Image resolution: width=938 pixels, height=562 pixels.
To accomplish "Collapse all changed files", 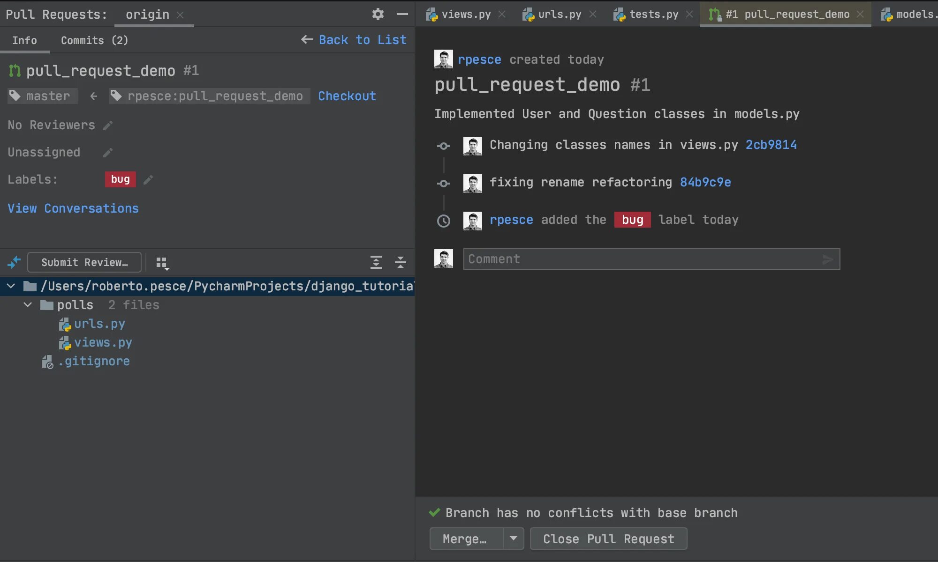I will [x=400, y=262].
